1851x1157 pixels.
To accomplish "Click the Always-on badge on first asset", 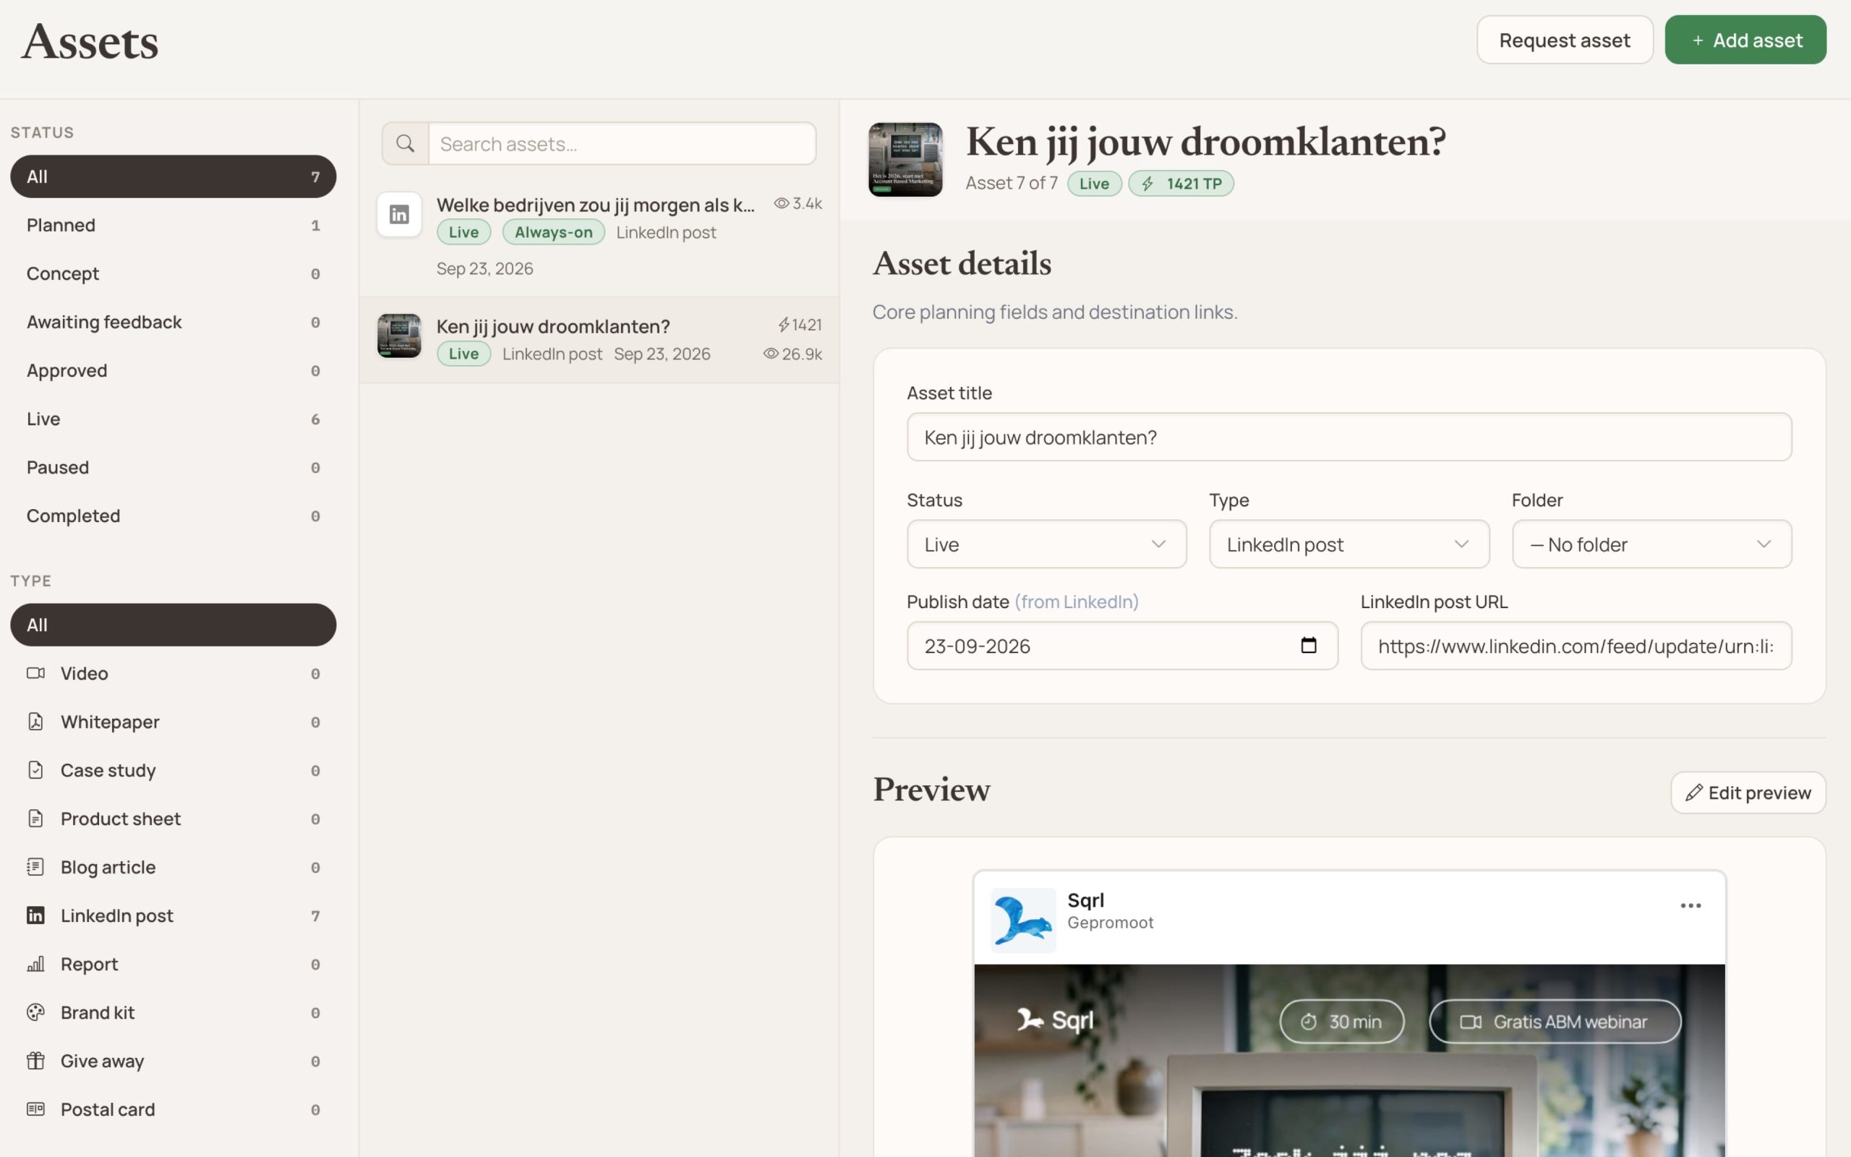I will (553, 232).
